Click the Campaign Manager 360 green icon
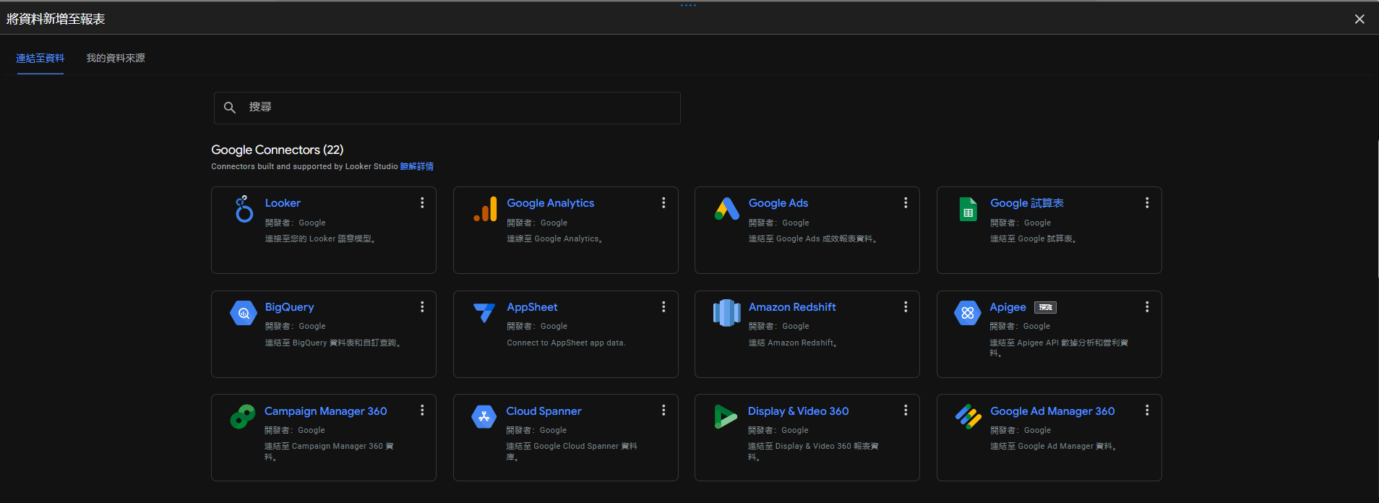1379x503 pixels. [x=243, y=416]
